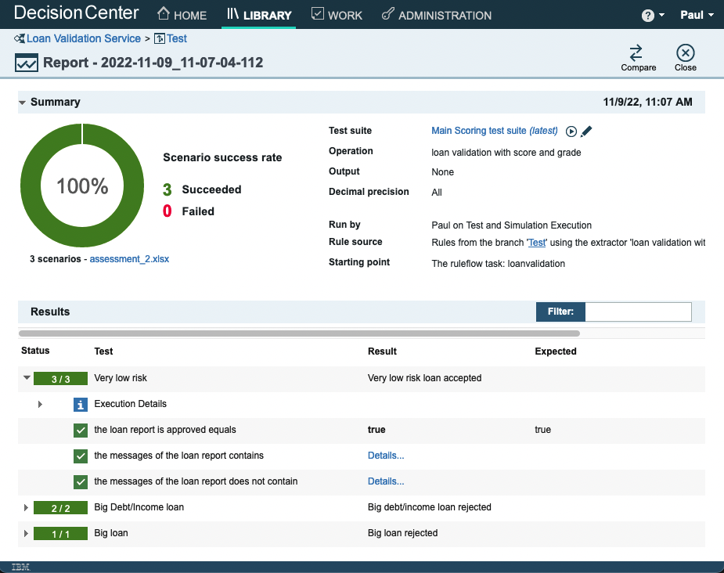Viewport: 724px width, 573px height.
Task: Open the assessment_2.xlsx link
Action: 129,258
